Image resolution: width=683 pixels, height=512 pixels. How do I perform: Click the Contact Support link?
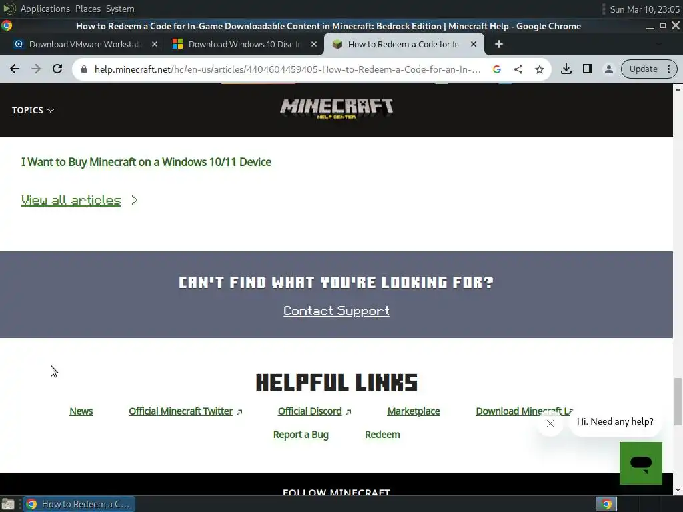[336, 311]
